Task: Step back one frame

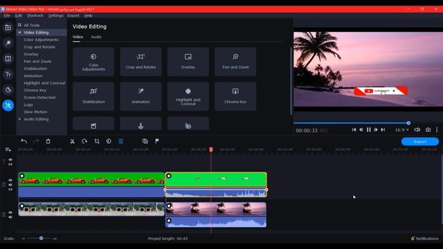Action: [361, 129]
